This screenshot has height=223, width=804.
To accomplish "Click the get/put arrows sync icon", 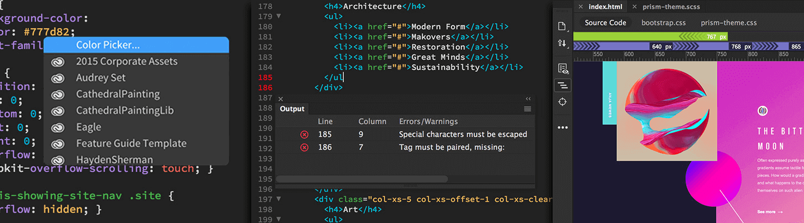I will click(x=562, y=43).
